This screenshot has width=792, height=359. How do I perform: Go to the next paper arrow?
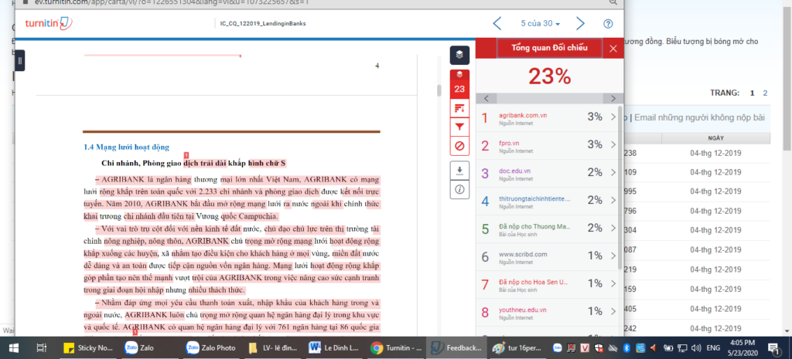(580, 24)
